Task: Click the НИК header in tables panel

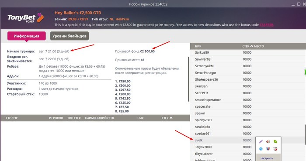Action: (x=140, y=118)
